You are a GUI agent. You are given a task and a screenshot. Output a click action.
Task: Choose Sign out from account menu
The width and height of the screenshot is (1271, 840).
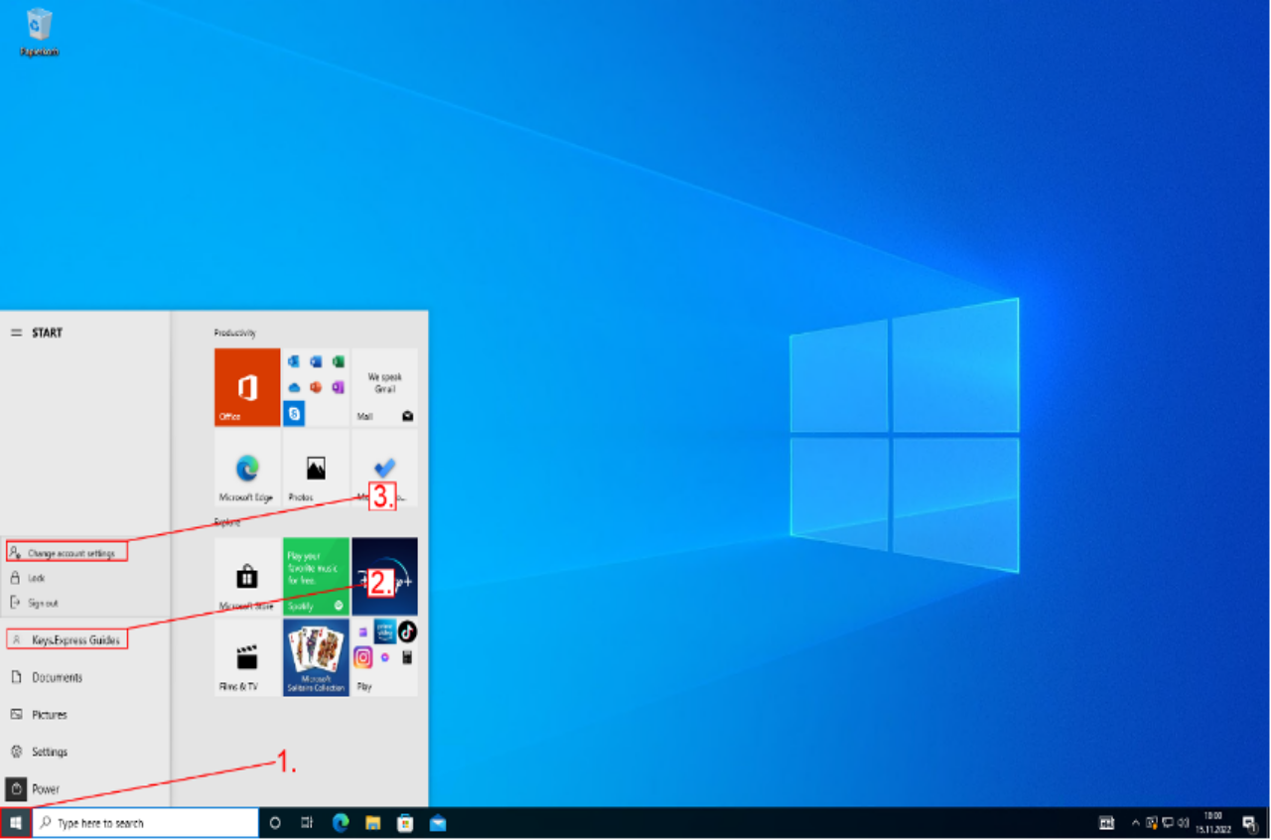pos(42,603)
